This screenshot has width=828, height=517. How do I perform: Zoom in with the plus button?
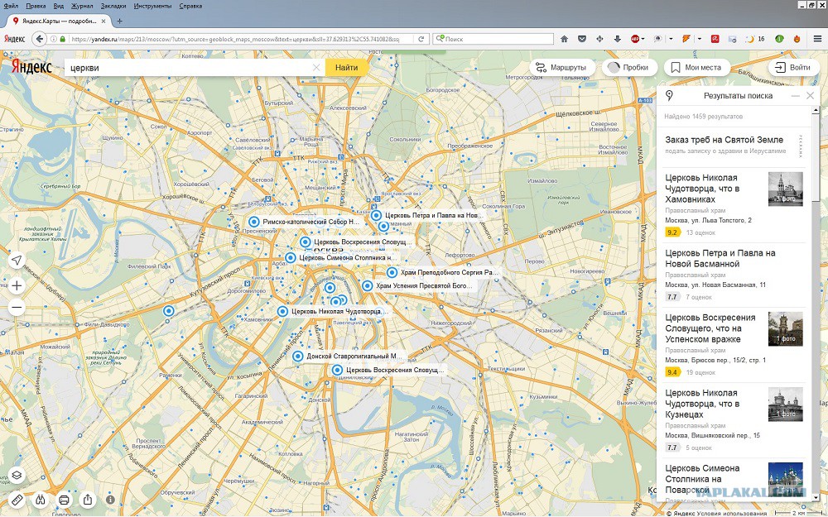[17, 285]
